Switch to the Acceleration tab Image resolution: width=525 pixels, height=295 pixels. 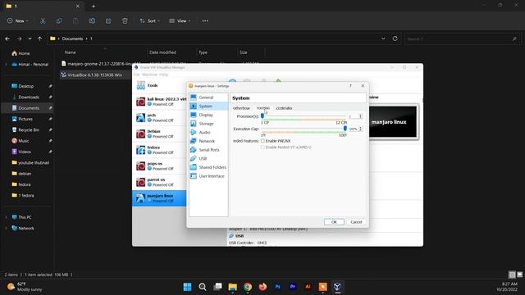pos(284,108)
